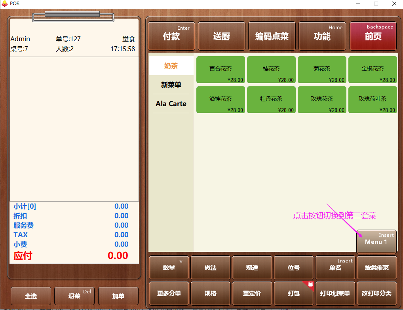
Task: Open 编码点菜 code ordering
Action: click(272, 36)
